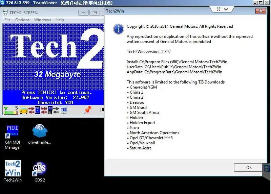Click the Tech2Win dialog title text
Image resolution: width=271 pixels, height=194 pixels.
click(115, 11)
